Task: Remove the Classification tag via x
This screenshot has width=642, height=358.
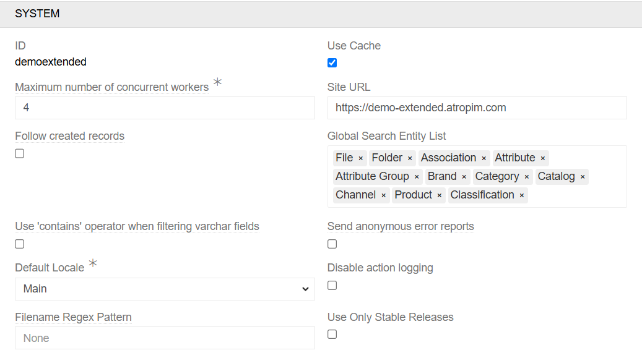Action: [x=522, y=195]
